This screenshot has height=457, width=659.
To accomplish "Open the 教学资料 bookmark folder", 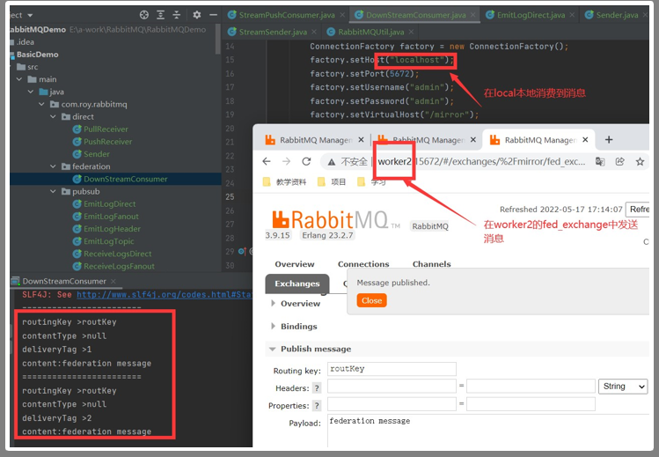I will [x=284, y=182].
